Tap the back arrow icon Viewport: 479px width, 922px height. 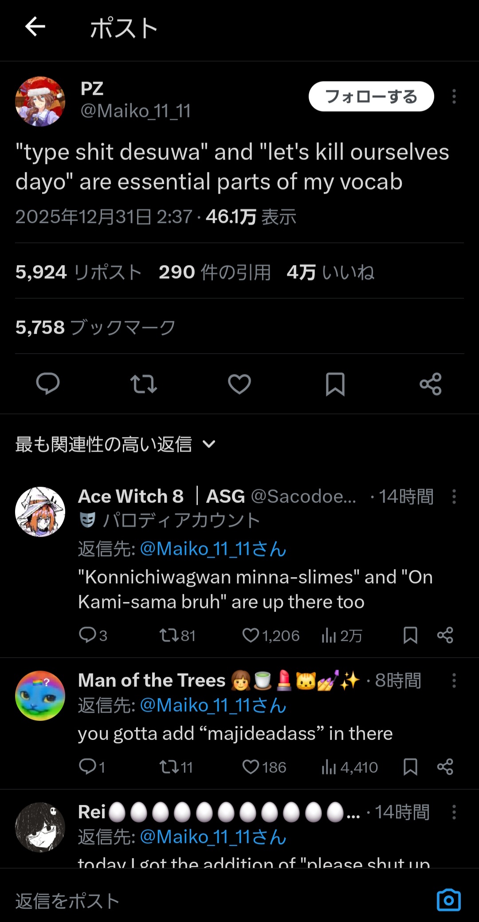tap(35, 27)
